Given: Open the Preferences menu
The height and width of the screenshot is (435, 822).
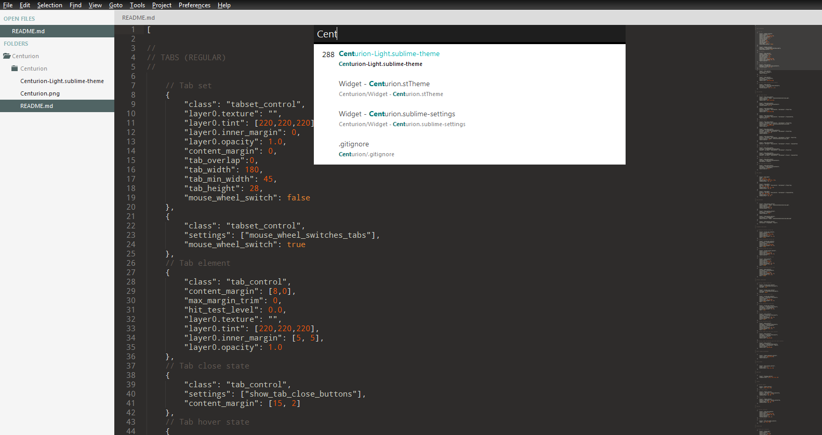Looking at the screenshot, I should (194, 5).
